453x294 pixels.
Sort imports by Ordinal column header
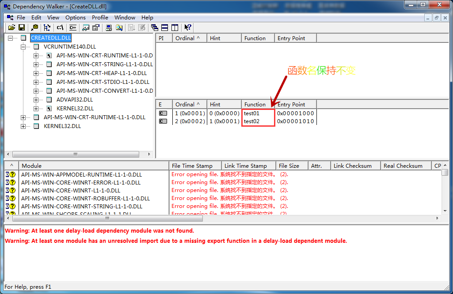coord(190,38)
